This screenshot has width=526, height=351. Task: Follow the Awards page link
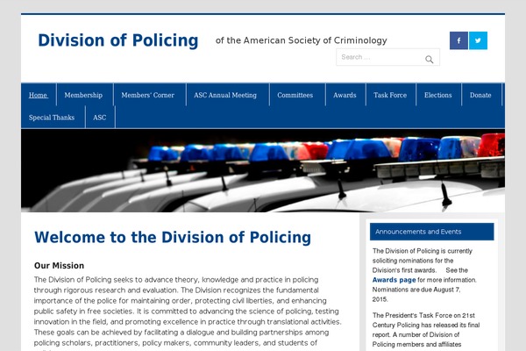coord(394,280)
